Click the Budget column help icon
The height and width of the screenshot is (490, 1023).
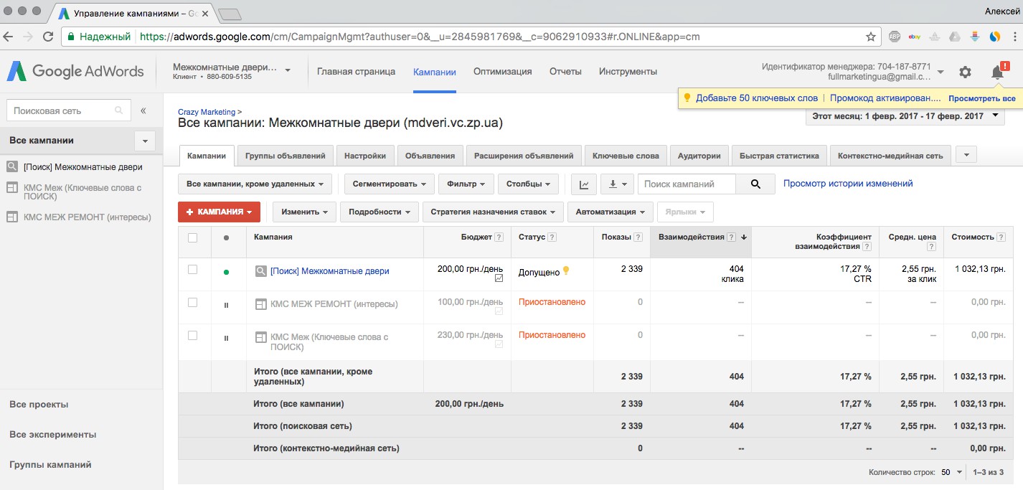499,237
